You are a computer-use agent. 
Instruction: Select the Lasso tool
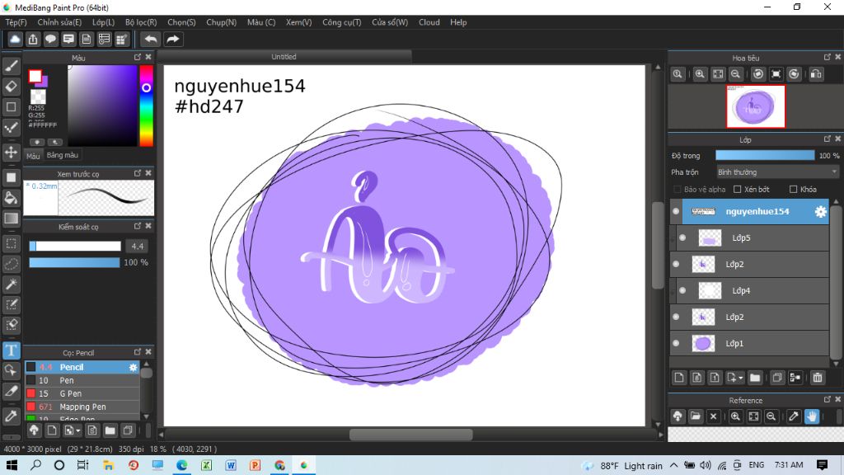[12, 264]
